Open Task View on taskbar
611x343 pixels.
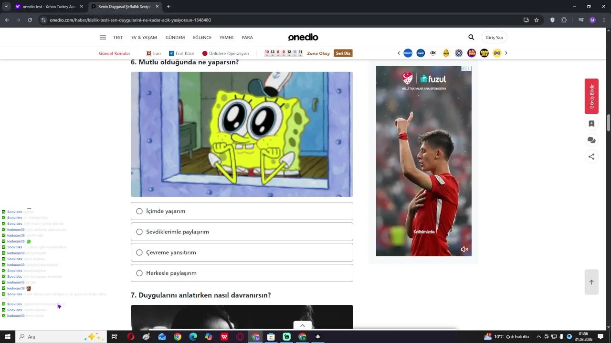coord(115,337)
